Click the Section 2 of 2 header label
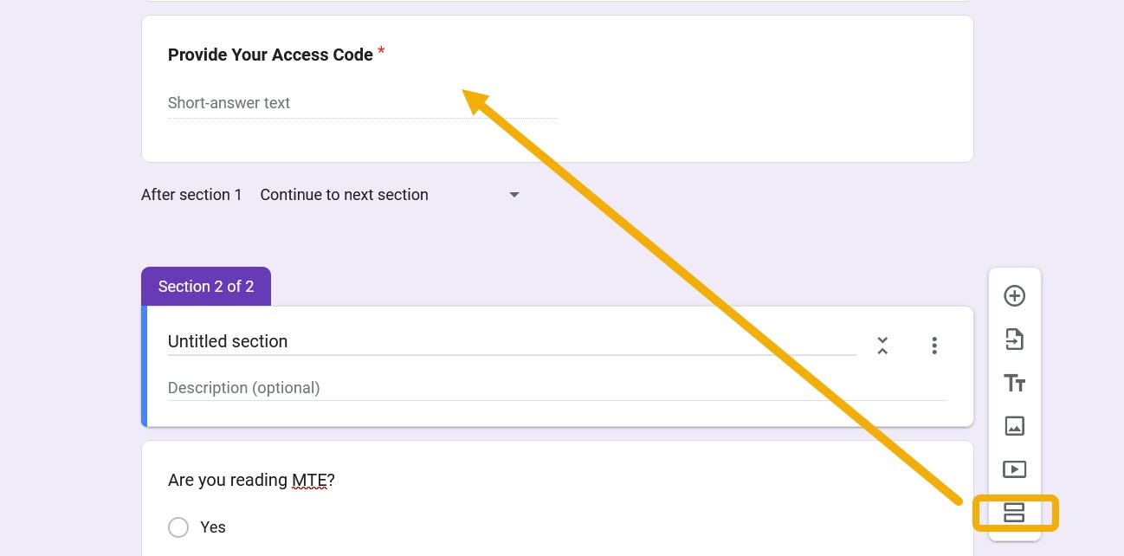 pos(205,286)
